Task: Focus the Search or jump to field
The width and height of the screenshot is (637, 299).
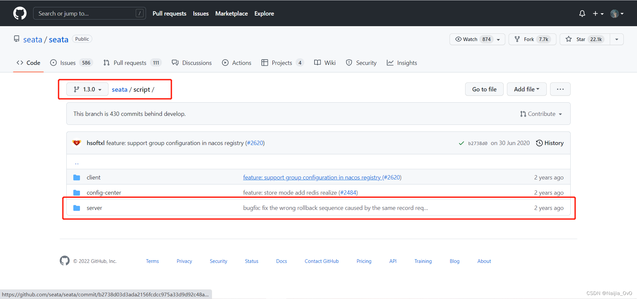Action: click(90, 14)
